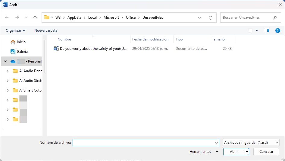This screenshot has width=285, height=161.
Task: Expand the AI Audio Deno folder
Action: coord(8,71)
